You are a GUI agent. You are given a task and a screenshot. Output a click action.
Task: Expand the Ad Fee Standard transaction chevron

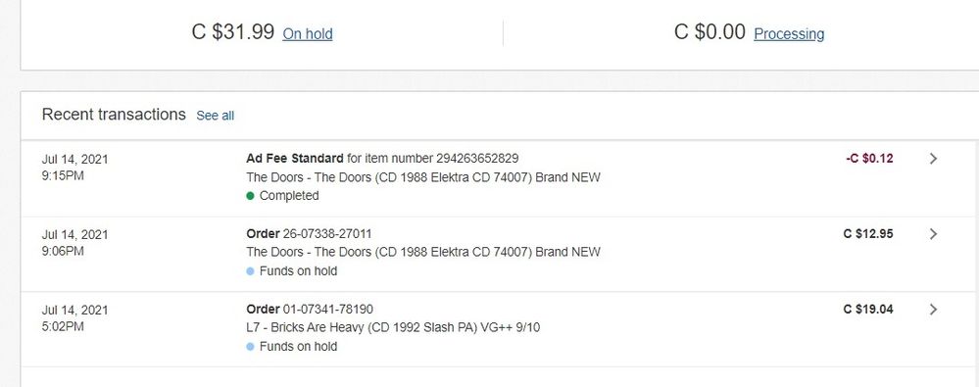click(x=933, y=159)
